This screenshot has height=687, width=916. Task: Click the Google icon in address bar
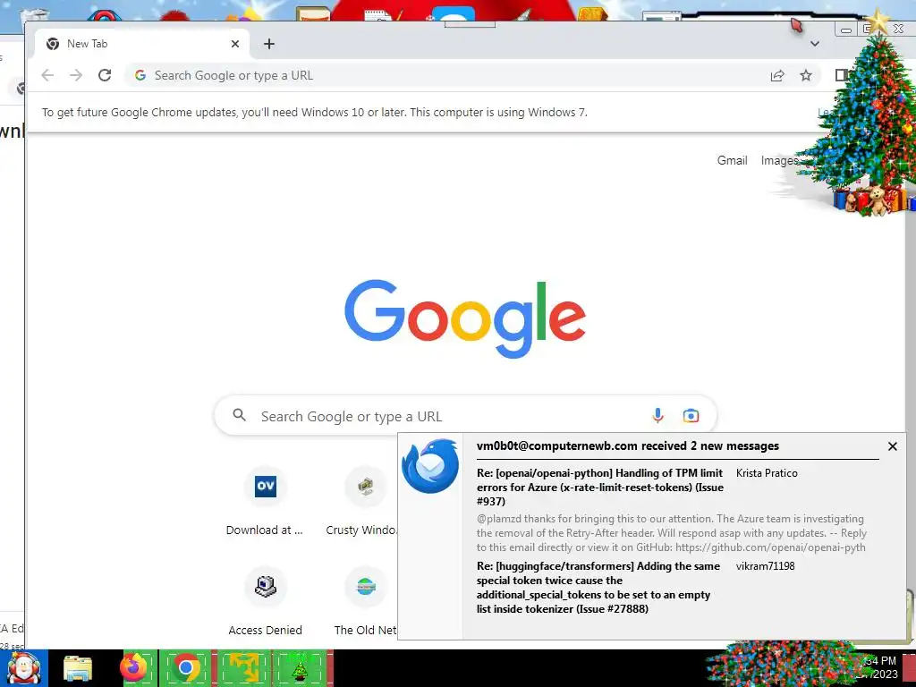point(140,75)
